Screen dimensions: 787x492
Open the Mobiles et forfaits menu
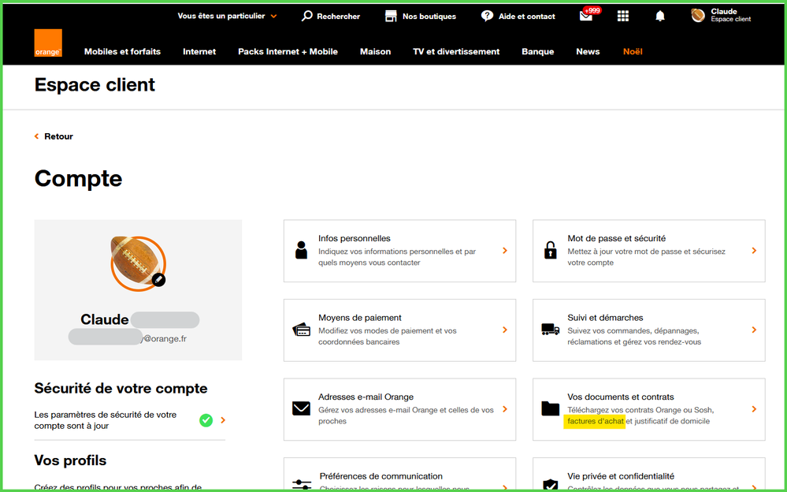pos(122,52)
